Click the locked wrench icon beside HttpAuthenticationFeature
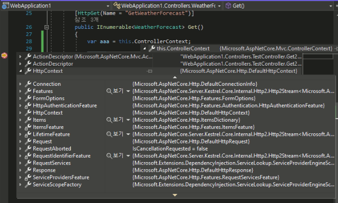The width and height of the screenshot is (338, 203). pyautogui.click(x=28, y=106)
